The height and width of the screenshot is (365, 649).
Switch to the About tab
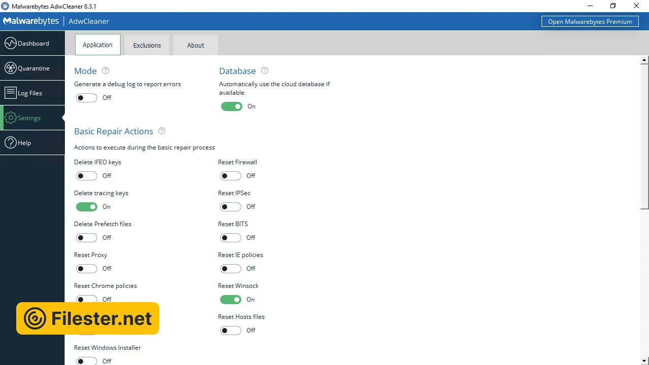pyautogui.click(x=196, y=45)
